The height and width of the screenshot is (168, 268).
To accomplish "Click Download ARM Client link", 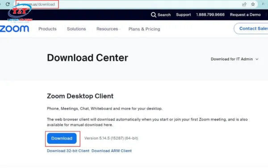I will (x=112, y=151).
